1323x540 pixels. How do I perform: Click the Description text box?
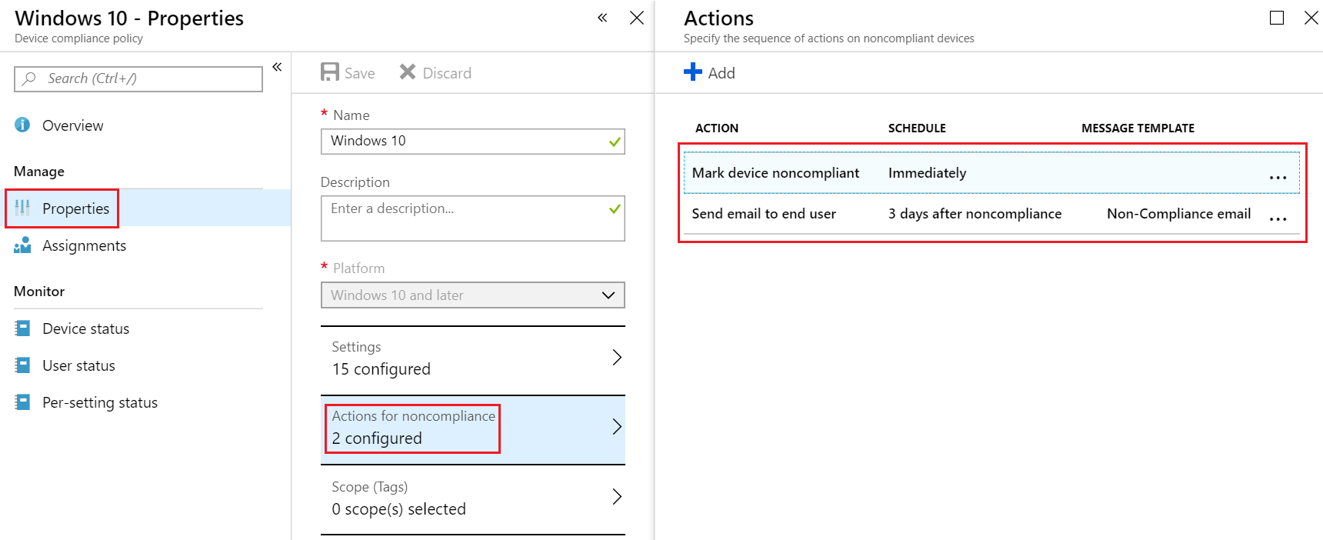click(463, 218)
